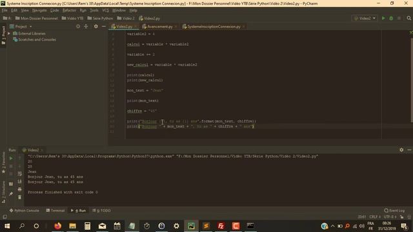Click cursor position indicator in status bar
Screen dimensions: 413x232
coord(361,217)
